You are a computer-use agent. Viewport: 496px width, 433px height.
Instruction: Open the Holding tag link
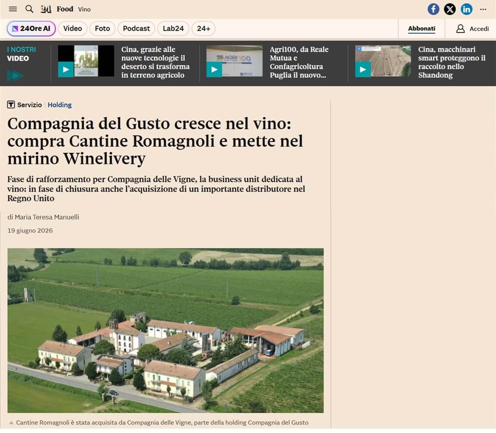[59, 105]
